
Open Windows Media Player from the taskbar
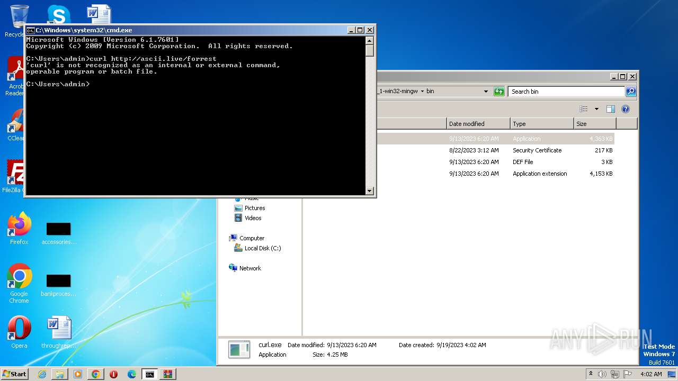tap(78, 374)
